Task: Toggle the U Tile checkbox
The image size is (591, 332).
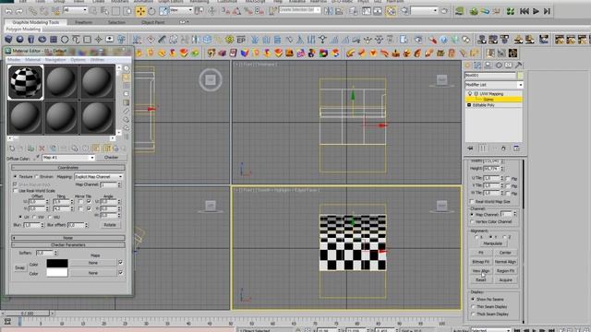Action: [x=89, y=202]
